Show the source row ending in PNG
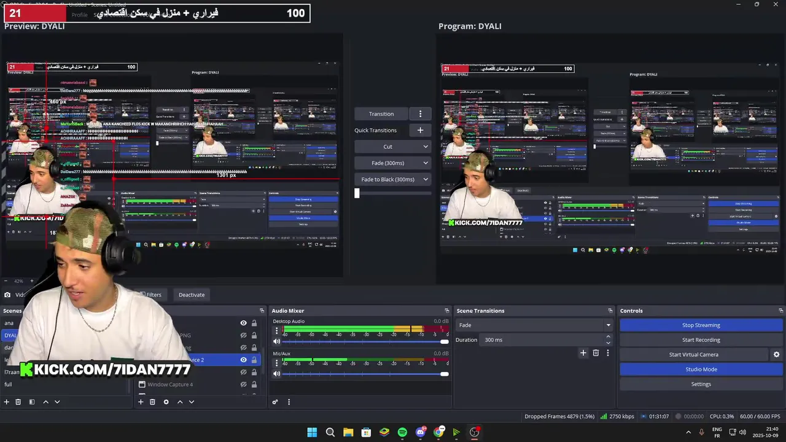The width and height of the screenshot is (786, 442). tap(243, 335)
